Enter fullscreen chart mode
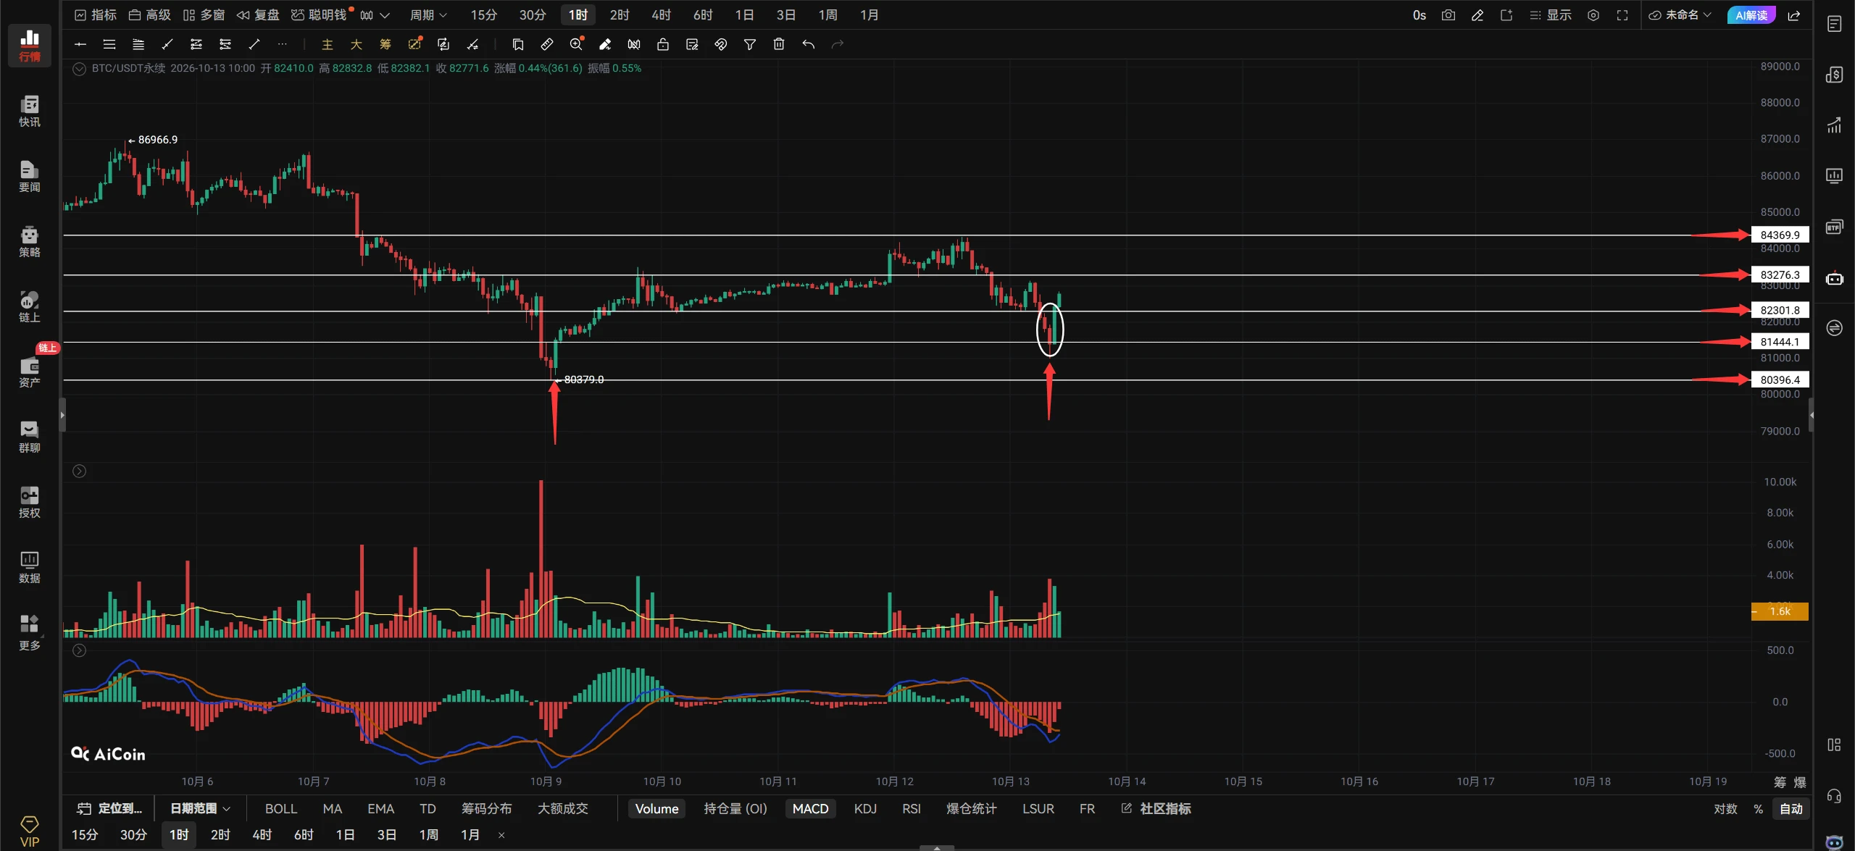1855x851 pixels. click(1622, 15)
